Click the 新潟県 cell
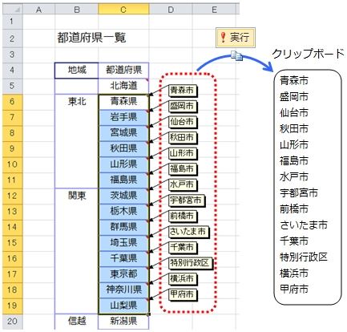Screen dimensions: 347x332 pyautogui.click(x=123, y=321)
